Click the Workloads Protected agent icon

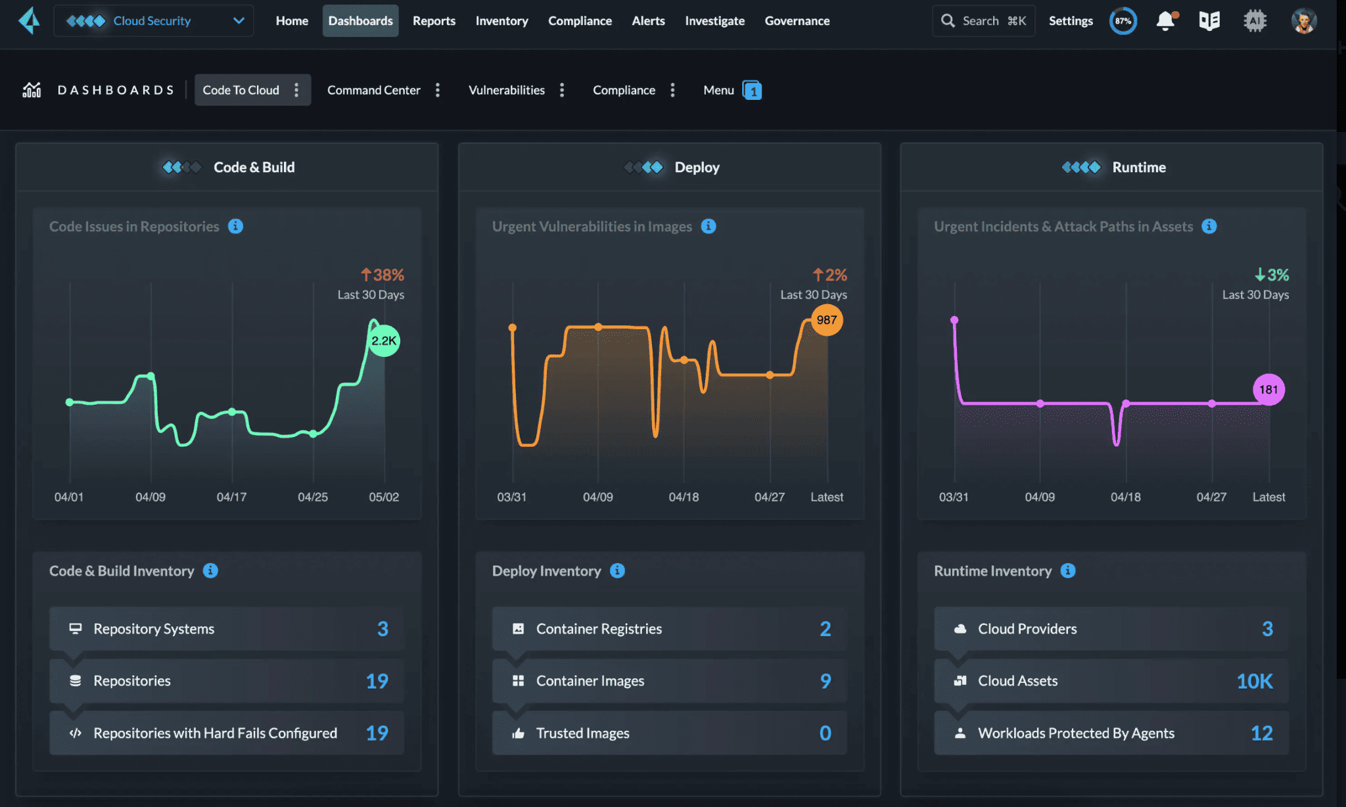pos(960,733)
